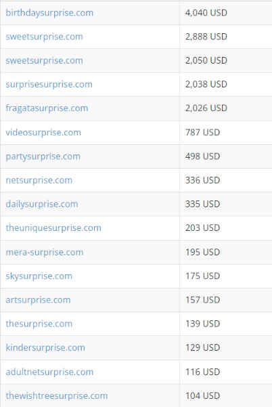
Task: Open the birthdaysurprise.com link
Action: point(49,13)
